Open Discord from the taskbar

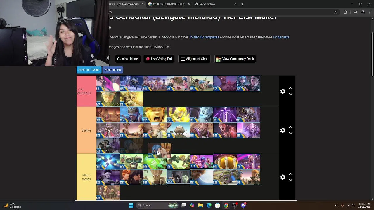click(x=243, y=205)
